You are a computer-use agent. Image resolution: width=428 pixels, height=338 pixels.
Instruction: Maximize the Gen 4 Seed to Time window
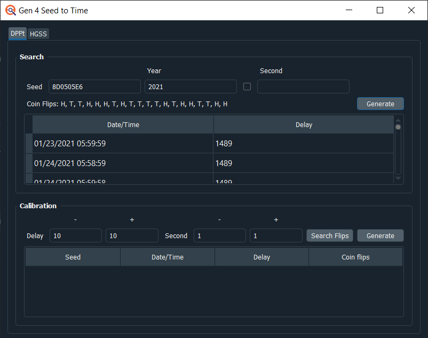click(x=379, y=10)
